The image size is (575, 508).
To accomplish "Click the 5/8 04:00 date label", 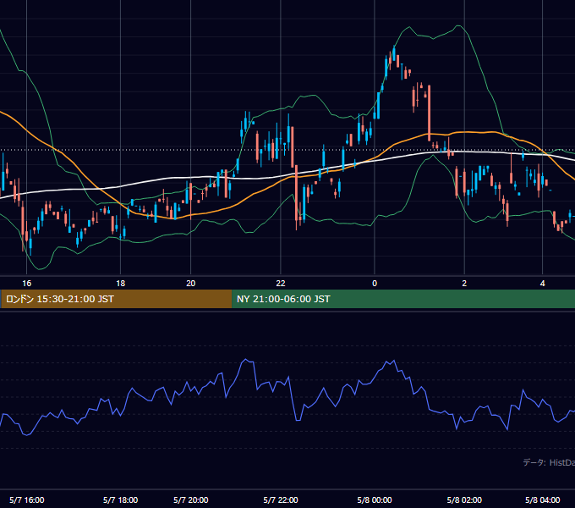I will (542, 500).
